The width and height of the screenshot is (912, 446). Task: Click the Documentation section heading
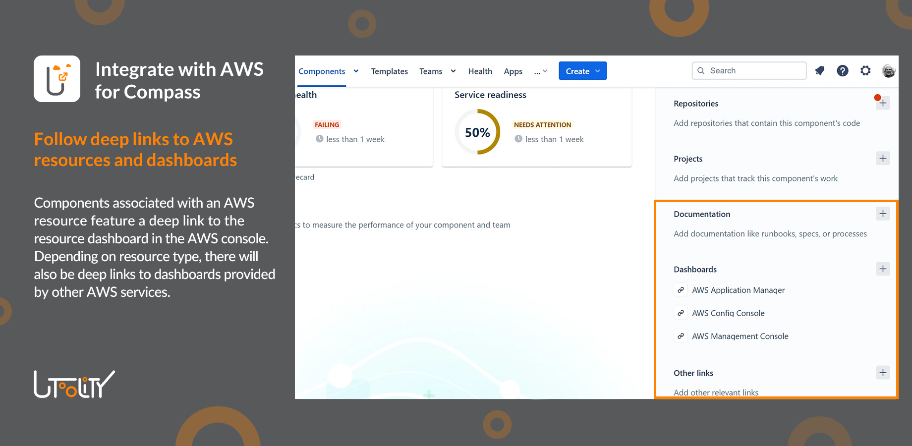pos(702,214)
